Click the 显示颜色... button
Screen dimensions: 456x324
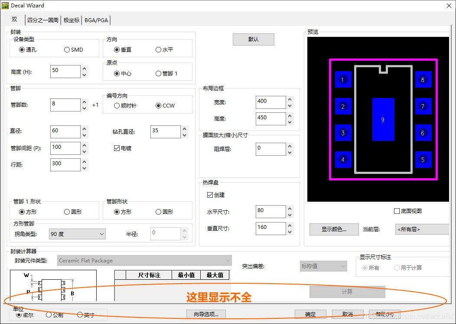tap(334, 229)
